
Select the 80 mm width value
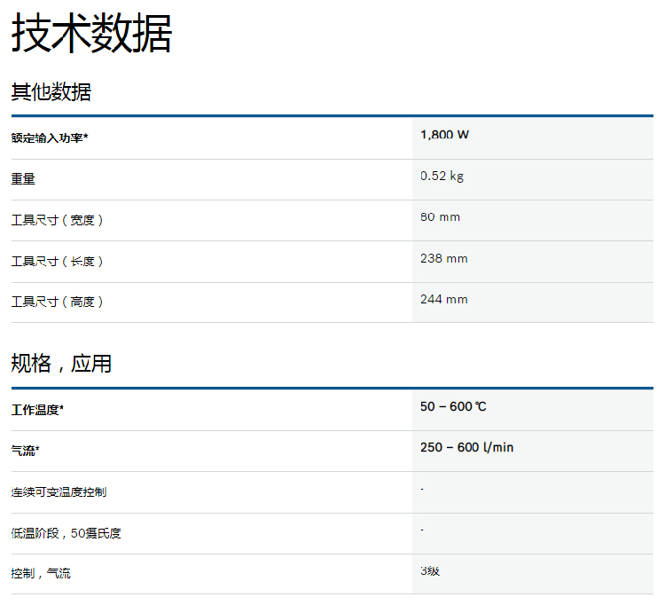(440, 217)
